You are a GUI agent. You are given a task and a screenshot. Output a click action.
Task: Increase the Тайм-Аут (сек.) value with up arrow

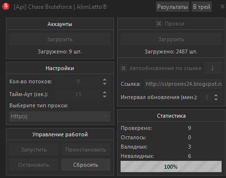105,92
